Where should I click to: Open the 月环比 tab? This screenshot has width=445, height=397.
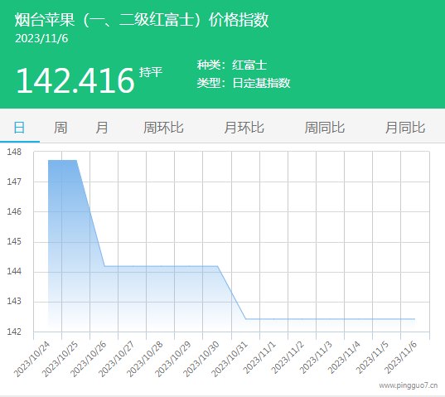point(244,128)
